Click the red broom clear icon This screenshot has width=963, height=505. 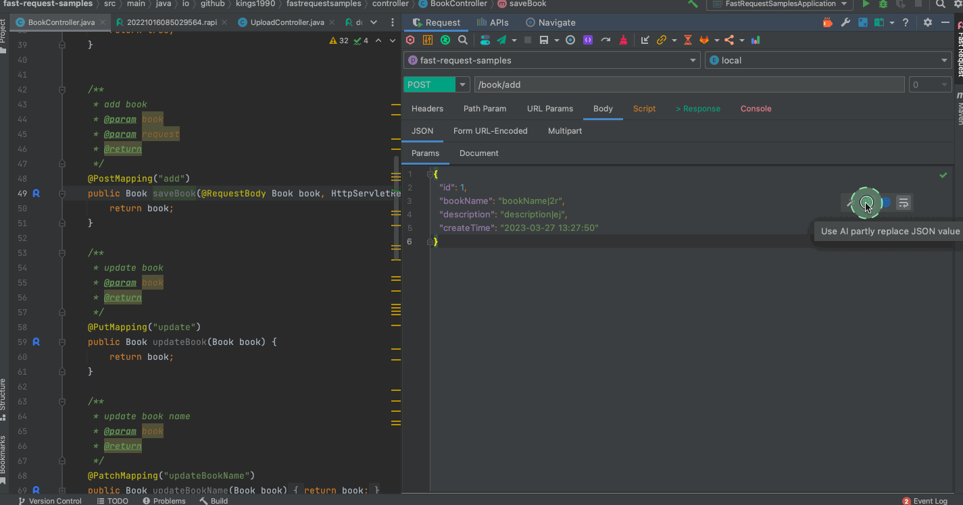click(x=623, y=41)
